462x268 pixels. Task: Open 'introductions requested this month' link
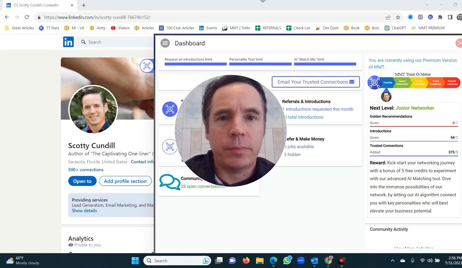click(x=318, y=109)
